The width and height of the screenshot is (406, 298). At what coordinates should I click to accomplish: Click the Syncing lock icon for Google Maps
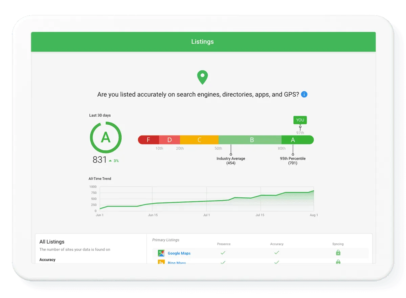click(338, 253)
